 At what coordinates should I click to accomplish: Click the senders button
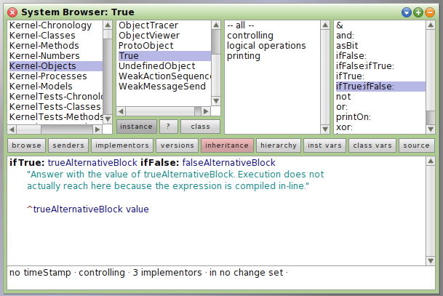click(68, 145)
